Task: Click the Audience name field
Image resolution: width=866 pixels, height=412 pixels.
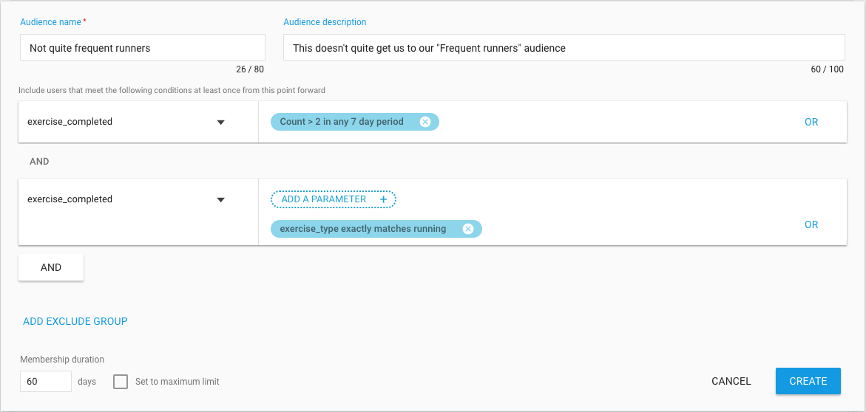Action: pyautogui.click(x=143, y=48)
